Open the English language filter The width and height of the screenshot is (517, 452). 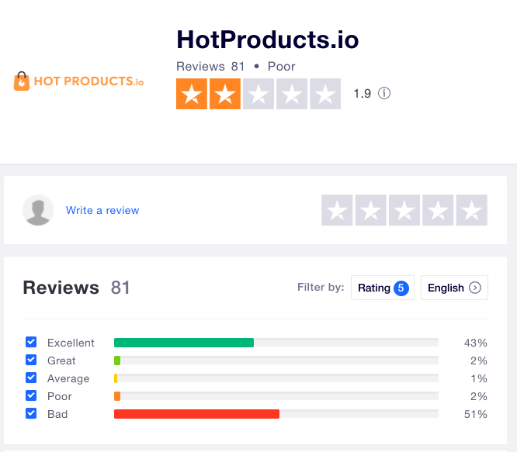[454, 288]
